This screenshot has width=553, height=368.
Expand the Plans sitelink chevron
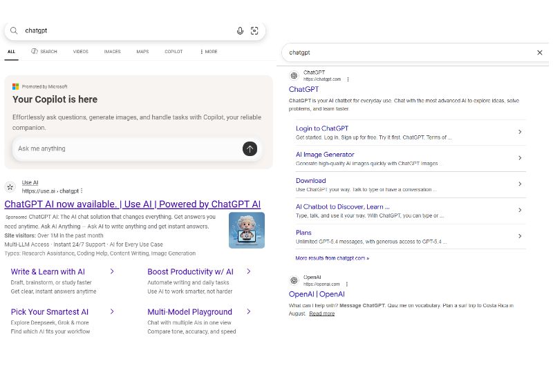[x=520, y=236]
